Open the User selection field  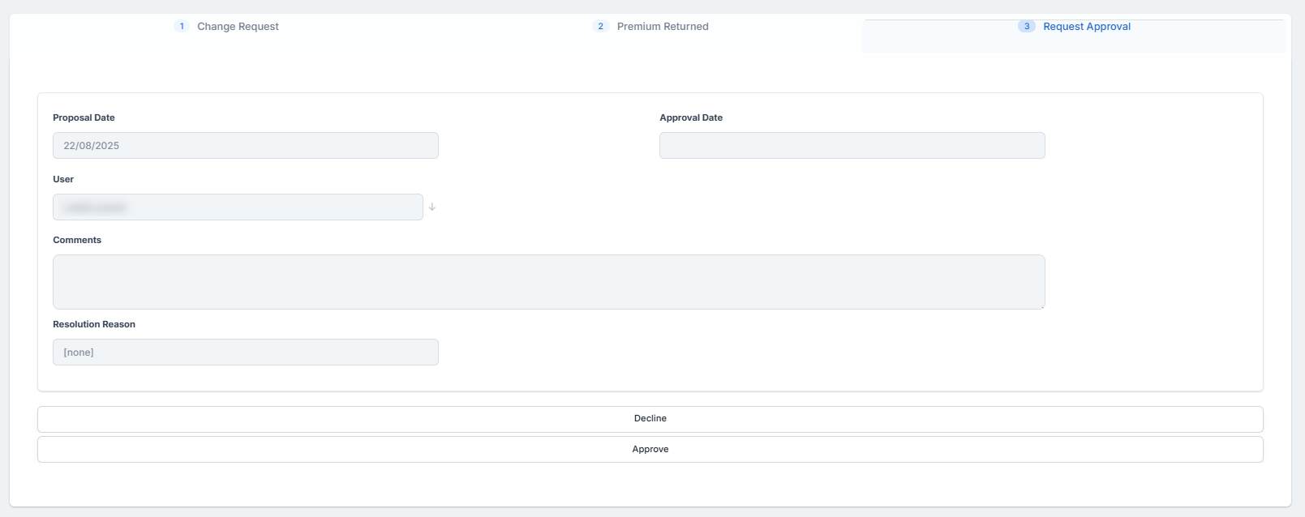238,207
